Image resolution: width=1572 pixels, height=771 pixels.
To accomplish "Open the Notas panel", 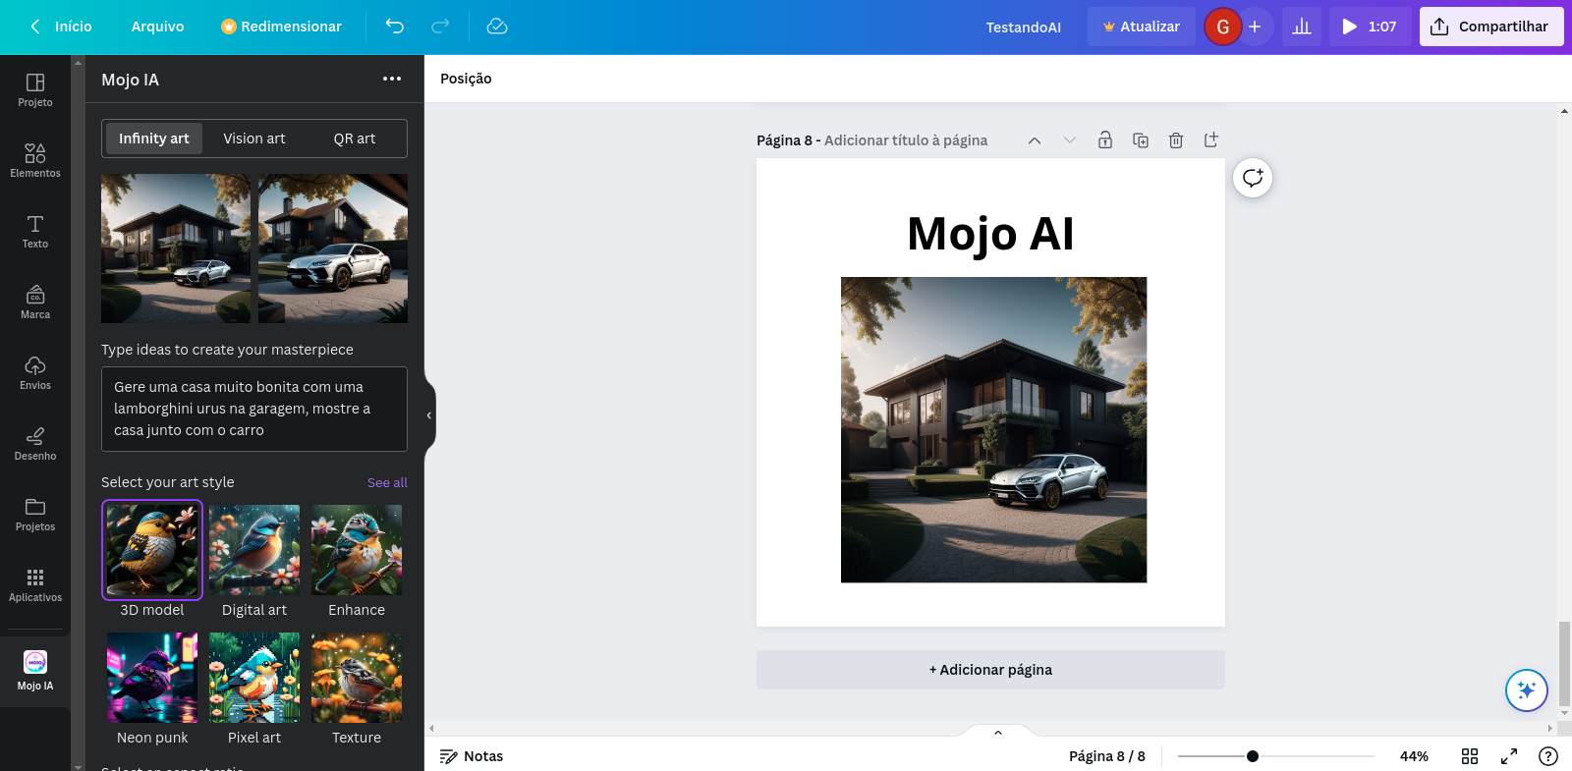I will click(x=472, y=756).
